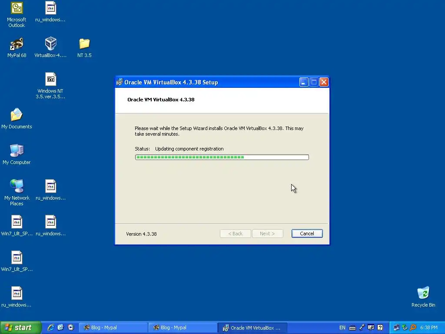Click the keyboard icon in language bar
445x334 pixels.
[x=352, y=328]
